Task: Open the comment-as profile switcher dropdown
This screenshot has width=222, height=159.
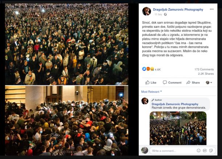Action: (x=209, y=82)
